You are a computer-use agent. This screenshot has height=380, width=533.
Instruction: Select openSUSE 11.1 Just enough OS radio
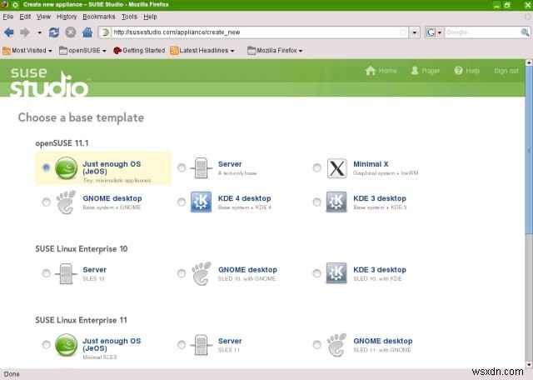click(47, 167)
